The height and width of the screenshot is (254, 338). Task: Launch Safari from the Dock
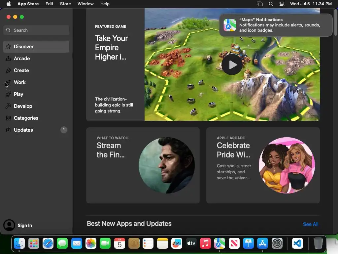point(48,243)
